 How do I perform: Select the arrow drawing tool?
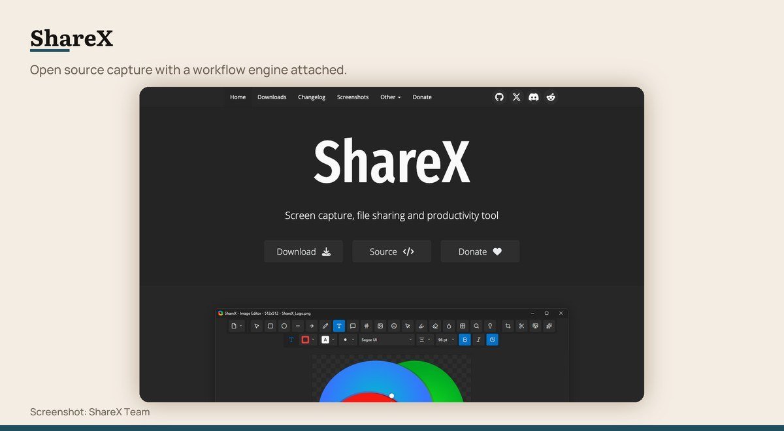click(312, 326)
